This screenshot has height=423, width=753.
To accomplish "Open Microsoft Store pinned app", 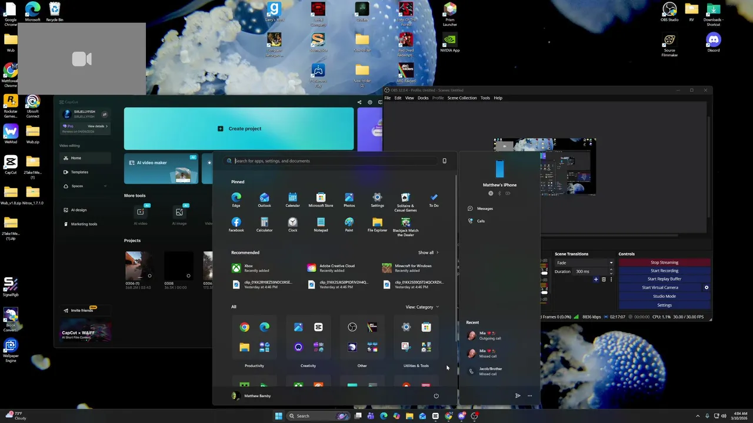I will pyautogui.click(x=321, y=200).
